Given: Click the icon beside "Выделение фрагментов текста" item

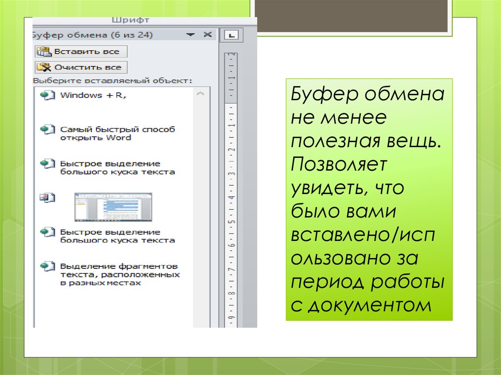Looking at the screenshot, I should coord(47,266).
